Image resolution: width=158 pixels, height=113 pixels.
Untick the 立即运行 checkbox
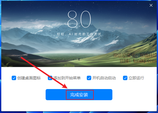click(x=125, y=78)
